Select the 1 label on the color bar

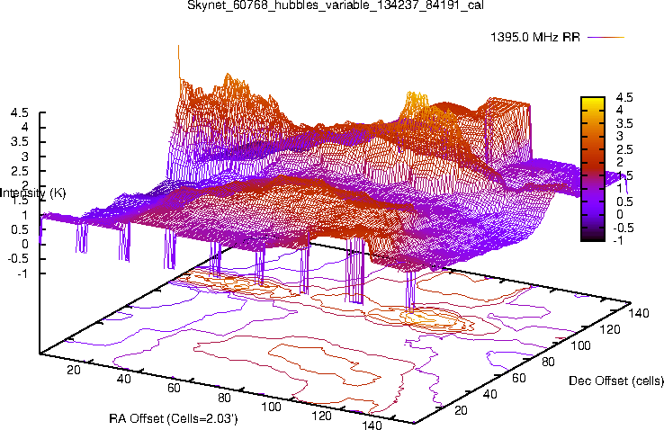click(620, 189)
